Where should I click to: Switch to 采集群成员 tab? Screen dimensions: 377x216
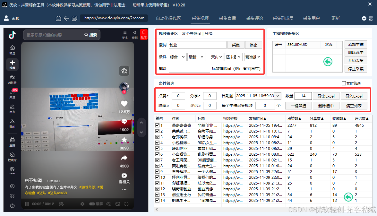(x=283, y=19)
